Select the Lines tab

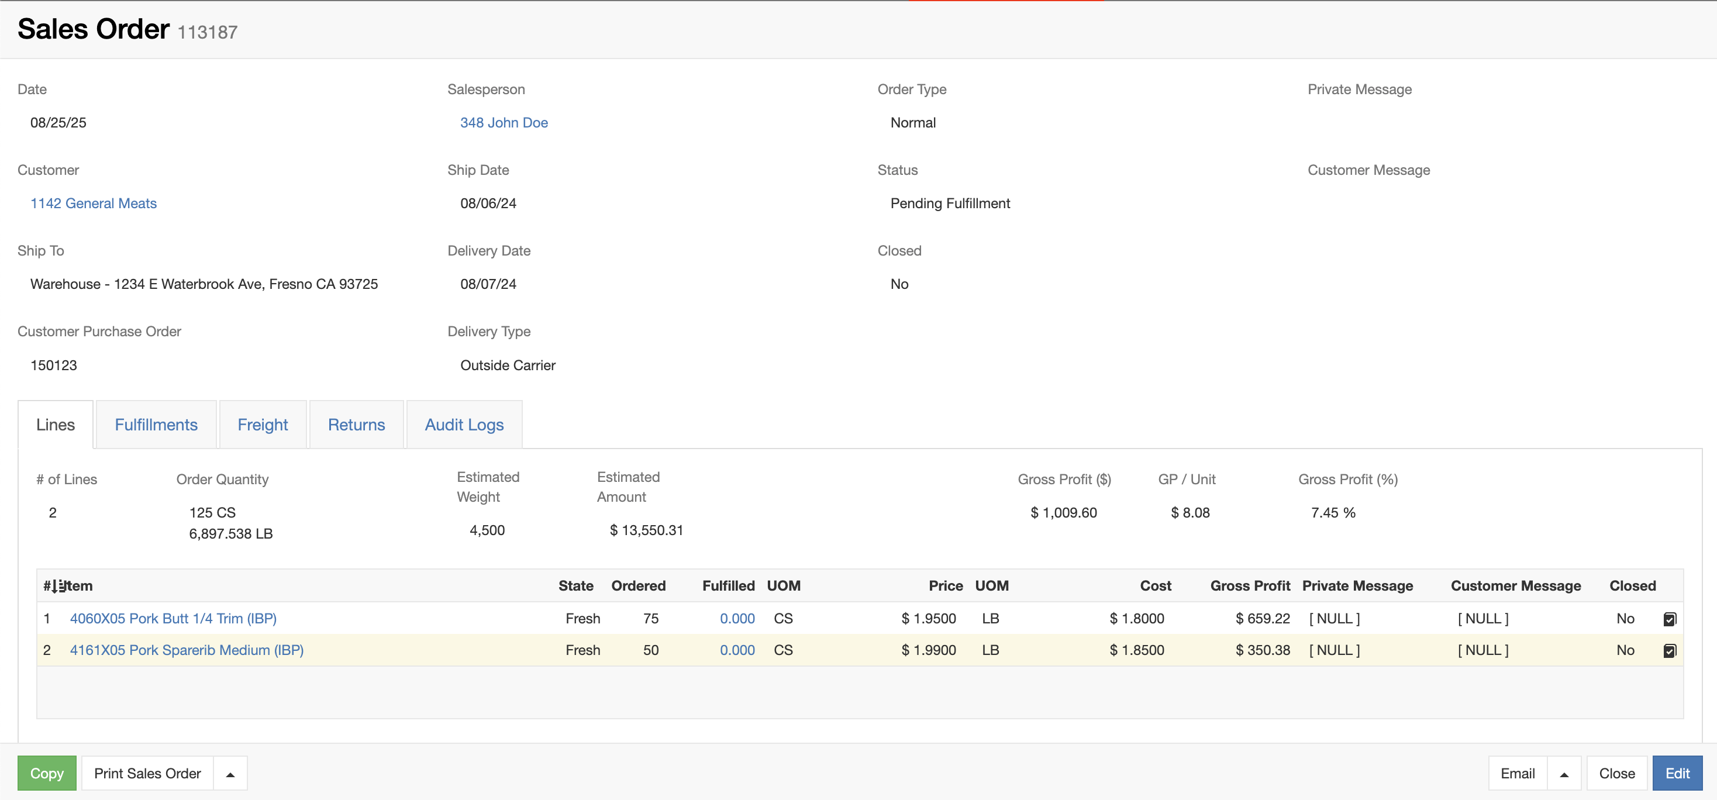pyautogui.click(x=56, y=425)
